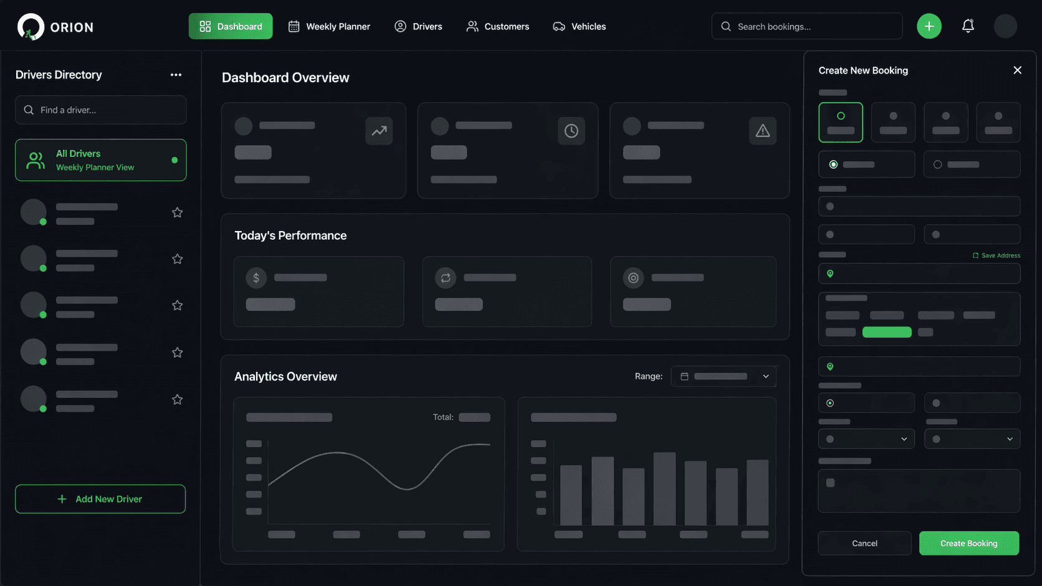Open the Vehicles section
Viewport: 1042px width, 586px height.
tap(580, 26)
